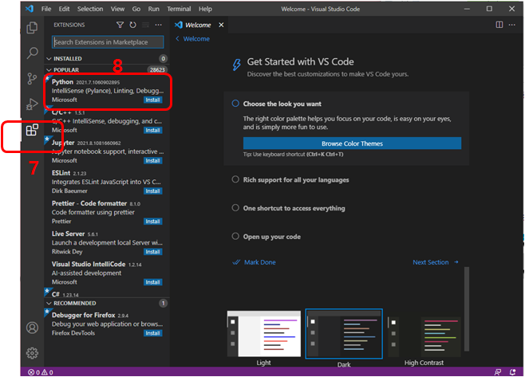
Task: Click the feedback icon in status bar
Action: [x=498, y=372]
